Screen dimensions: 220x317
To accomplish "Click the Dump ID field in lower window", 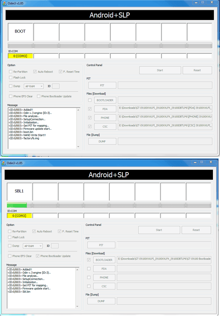I will (x=55, y=246).
